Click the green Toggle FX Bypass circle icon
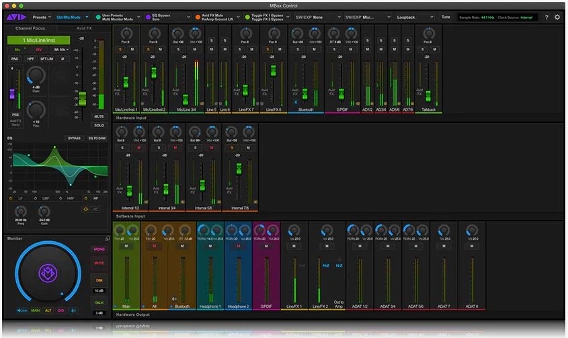568x338 pixels. pos(247,17)
